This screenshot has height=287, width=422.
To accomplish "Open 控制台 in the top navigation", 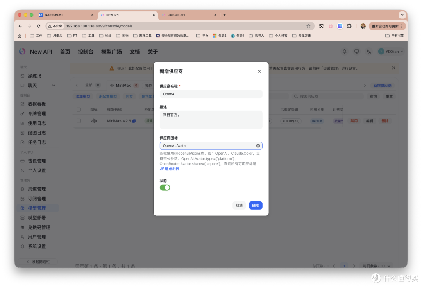I will pos(86,52).
